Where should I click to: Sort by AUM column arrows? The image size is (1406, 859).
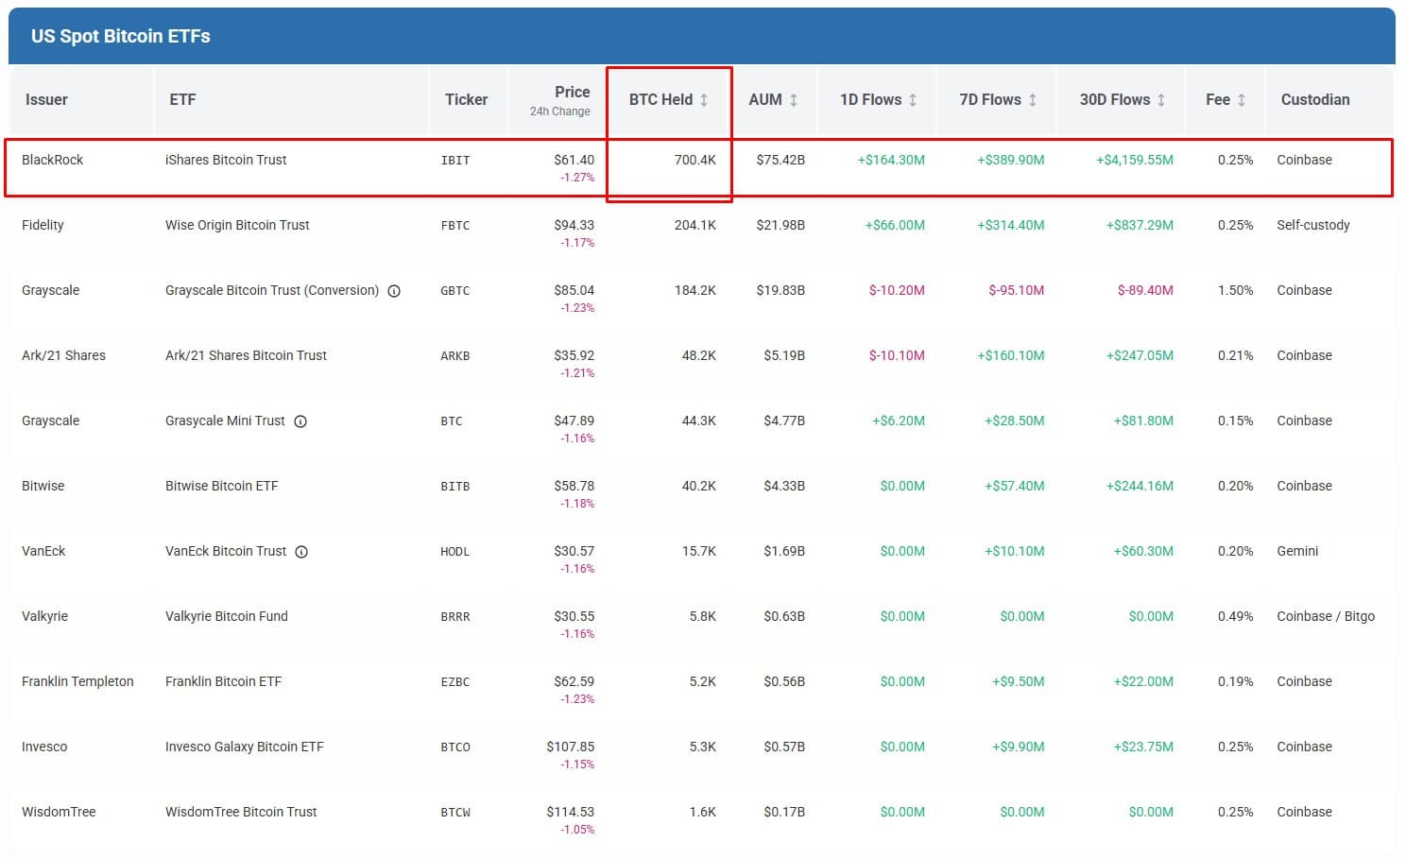click(x=794, y=100)
